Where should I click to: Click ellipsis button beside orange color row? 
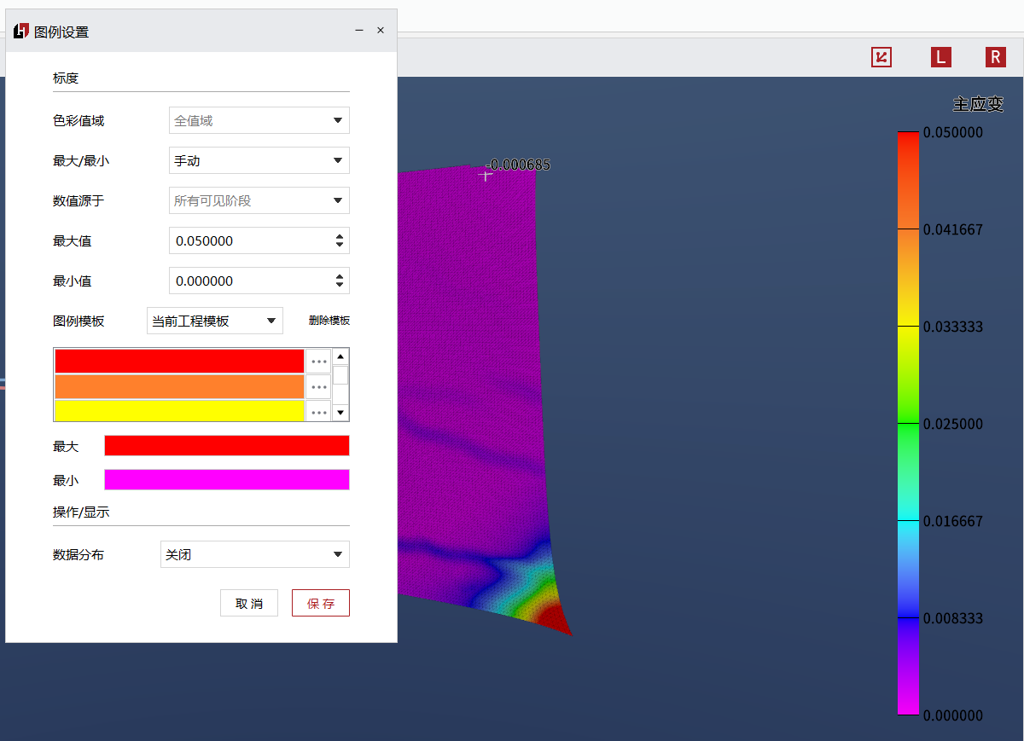pyautogui.click(x=319, y=387)
